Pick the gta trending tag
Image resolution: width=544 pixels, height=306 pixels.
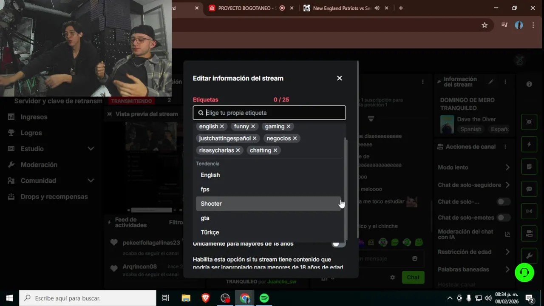[268, 218]
